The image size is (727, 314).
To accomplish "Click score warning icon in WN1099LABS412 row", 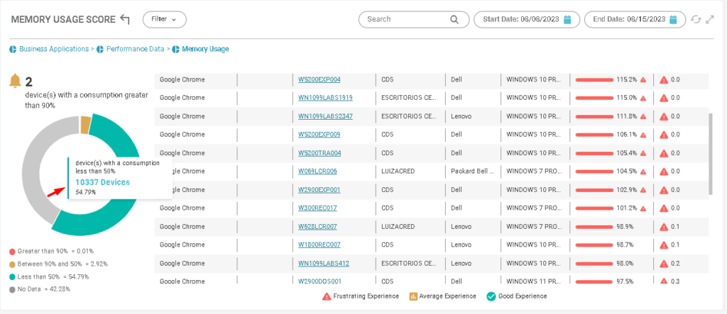I will [664, 264].
